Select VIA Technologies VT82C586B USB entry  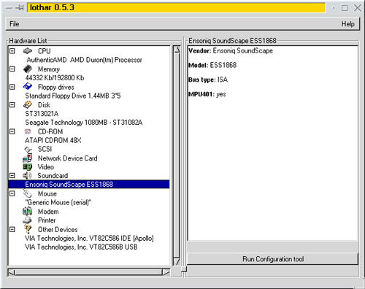coord(81,247)
